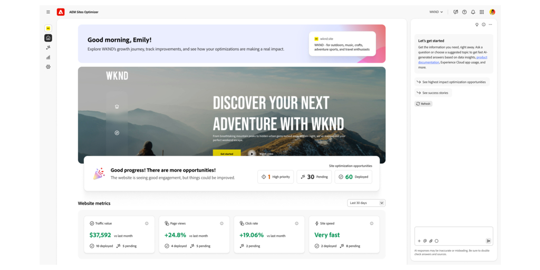Open the settings gear in left sidebar
This screenshot has width=540, height=270.
tap(48, 67)
